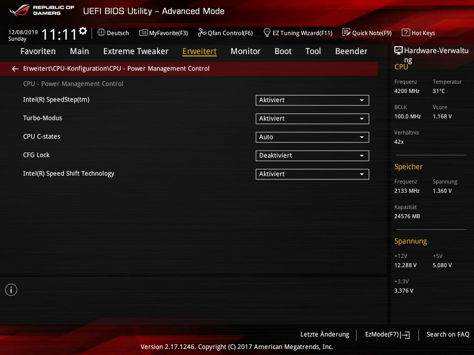Click the date 12/08/2019
Screen dimensions: 474x355
[23, 32]
